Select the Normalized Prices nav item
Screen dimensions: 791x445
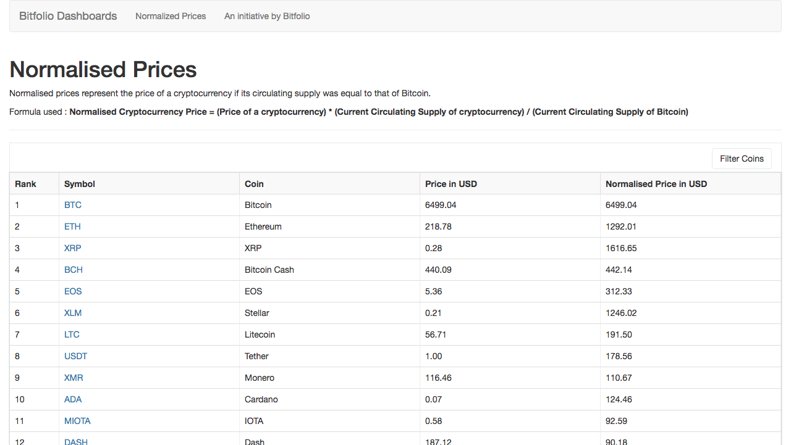[171, 16]
